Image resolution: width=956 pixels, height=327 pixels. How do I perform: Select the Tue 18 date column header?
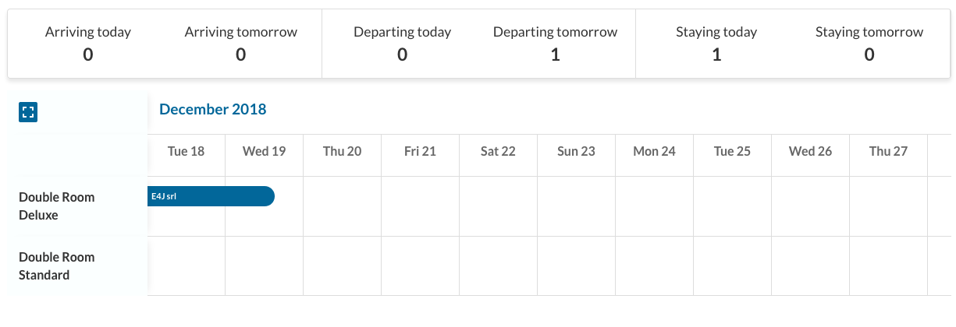[186, 151]
